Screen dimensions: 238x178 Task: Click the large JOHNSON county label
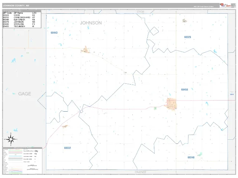coord(91,23)
